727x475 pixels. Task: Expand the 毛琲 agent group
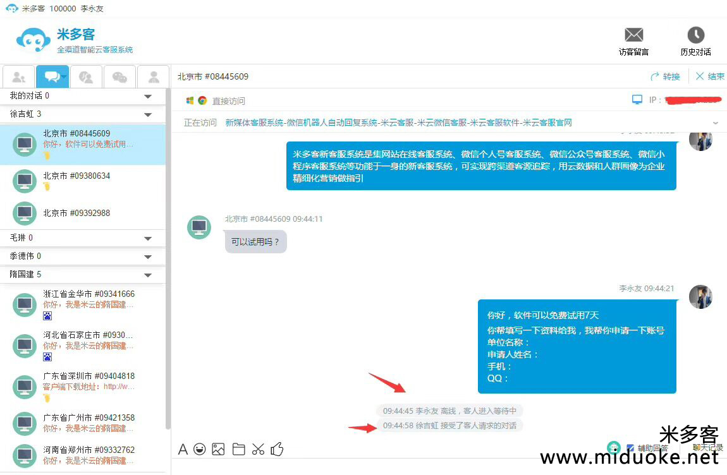[x=148, y=238]
